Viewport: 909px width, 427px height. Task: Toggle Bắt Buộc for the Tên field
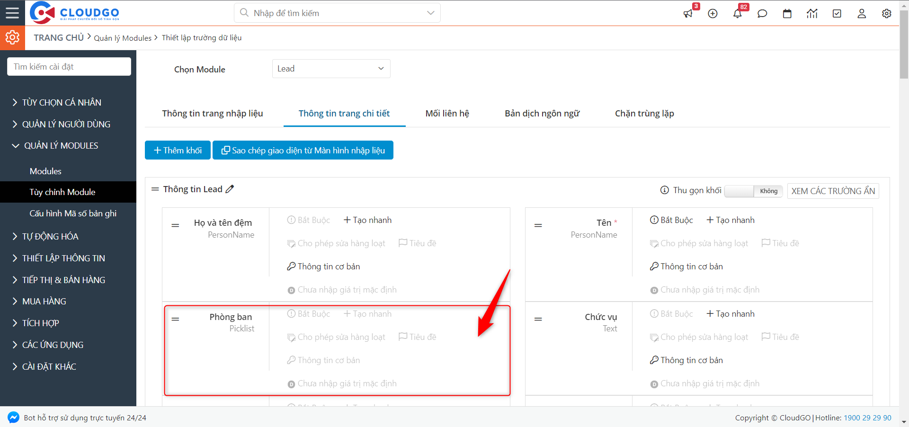pos(671,220)
